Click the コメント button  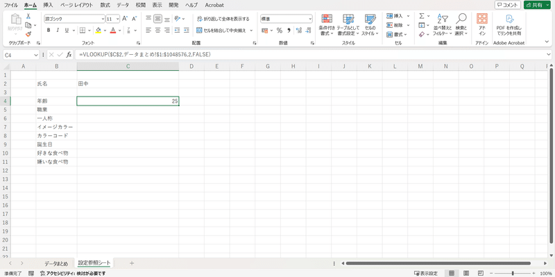(508, 6)
